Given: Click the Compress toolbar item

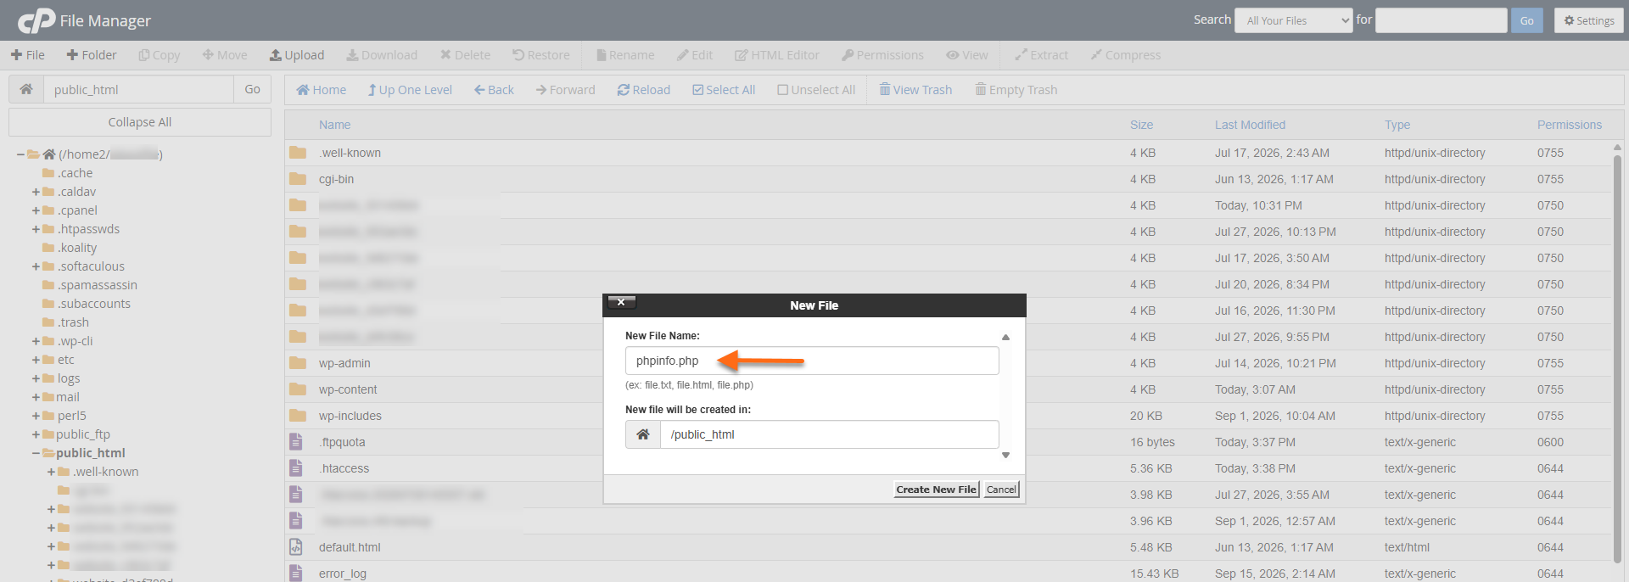Looking at the screenshot, I should point(1126,55).
